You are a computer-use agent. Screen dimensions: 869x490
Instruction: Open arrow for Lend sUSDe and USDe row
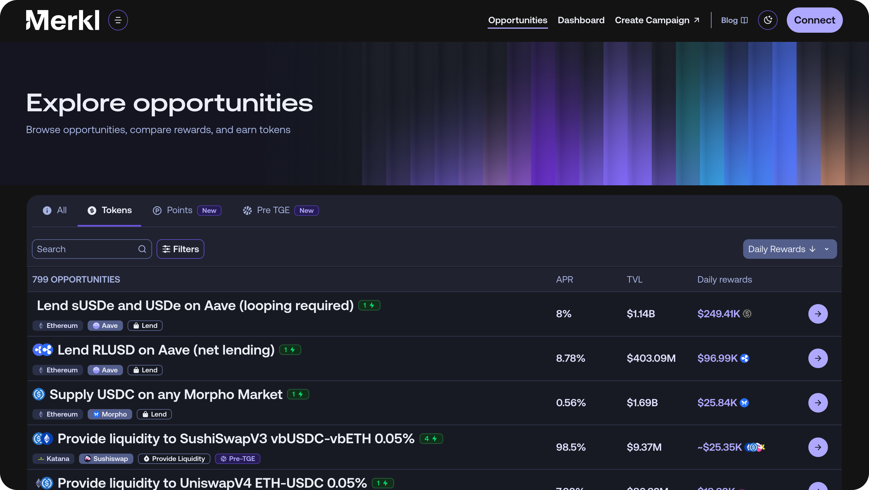coord(818,314)
